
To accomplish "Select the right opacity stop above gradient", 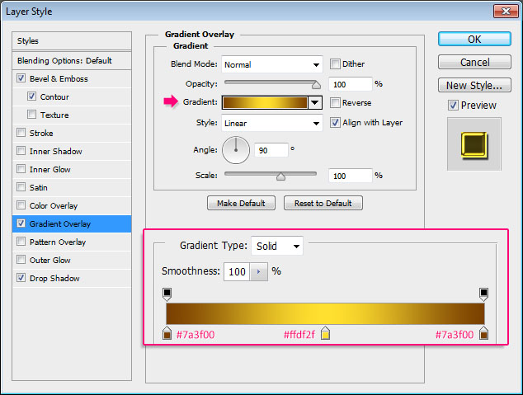I will (483, 294).
